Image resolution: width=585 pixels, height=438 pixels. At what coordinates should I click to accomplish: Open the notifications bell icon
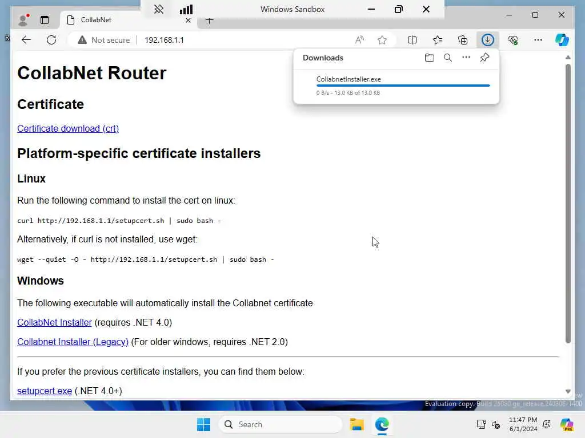[547, 424]
